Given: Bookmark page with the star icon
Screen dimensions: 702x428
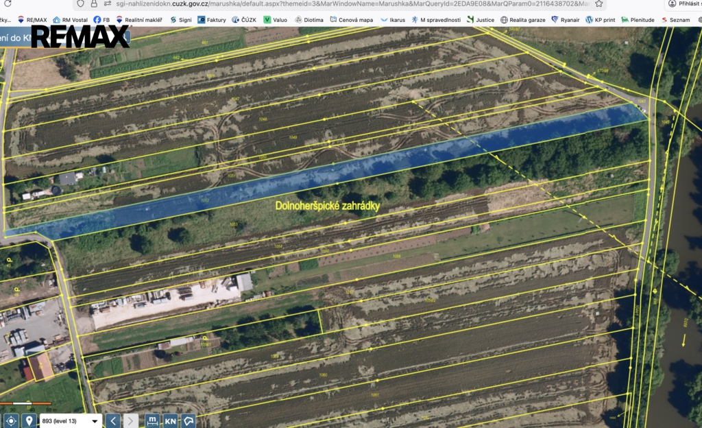Looking at the screenshot, I should pos(599,3).
